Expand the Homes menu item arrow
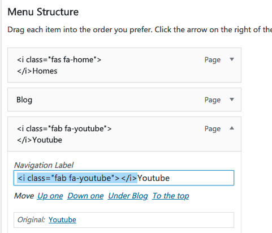 (x=232, y=59)
